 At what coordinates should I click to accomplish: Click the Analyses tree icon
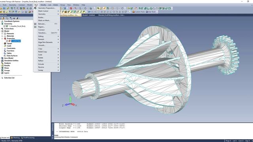point(2,63)
